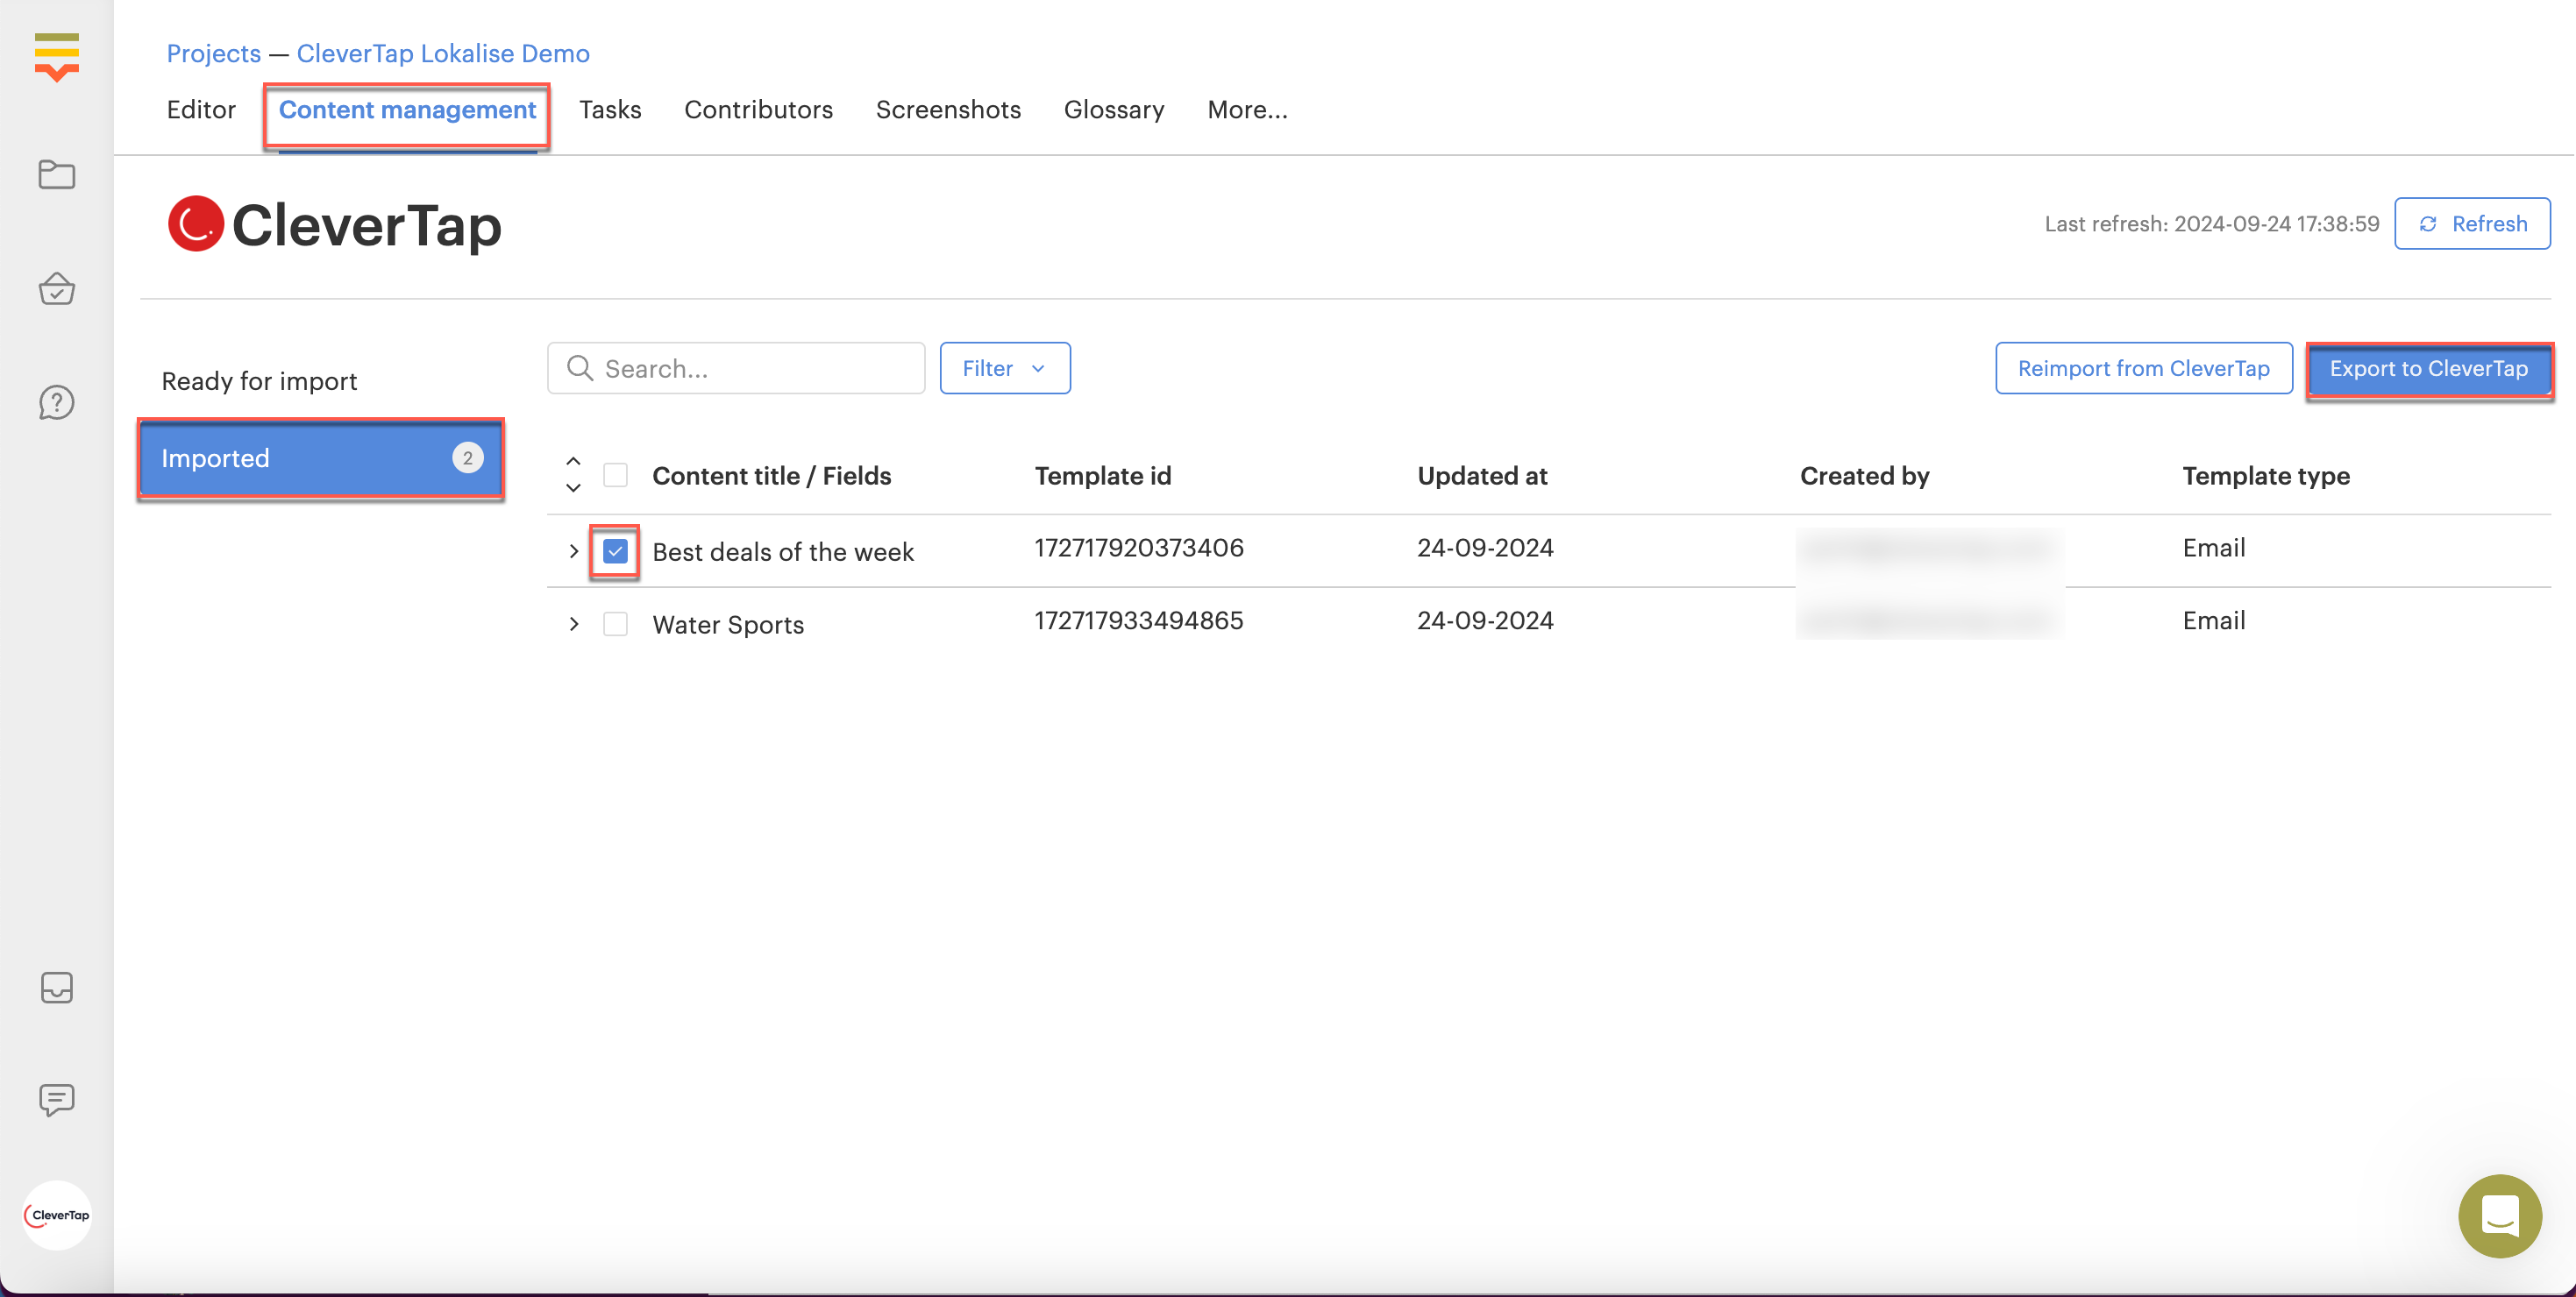Open the help question-mark sidebar icon

[56, 403]
